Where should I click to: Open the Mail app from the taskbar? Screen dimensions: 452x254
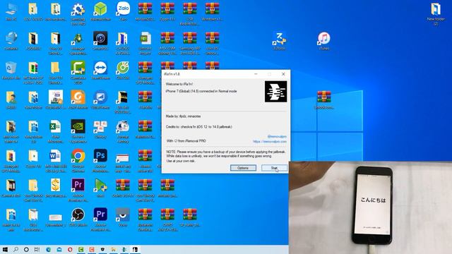[59, 249]
